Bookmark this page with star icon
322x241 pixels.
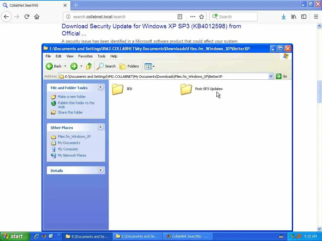coord(202,17)
